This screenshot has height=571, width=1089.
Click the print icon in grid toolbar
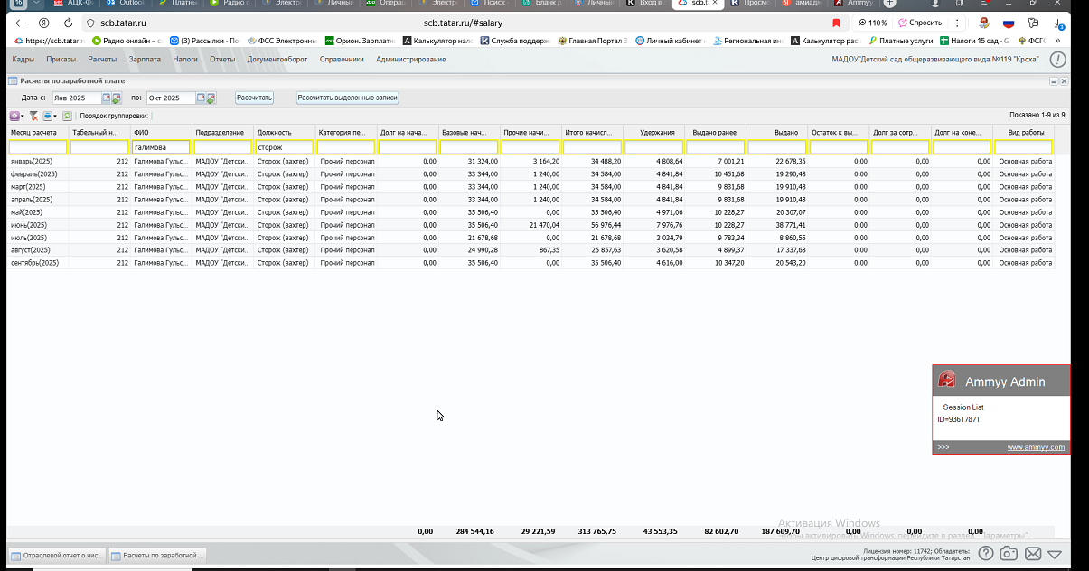47,116
